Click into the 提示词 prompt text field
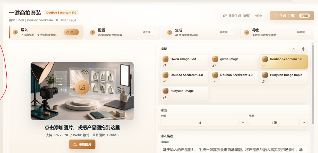Viewport: 318px width, 153px height. (x=234, y=149)
